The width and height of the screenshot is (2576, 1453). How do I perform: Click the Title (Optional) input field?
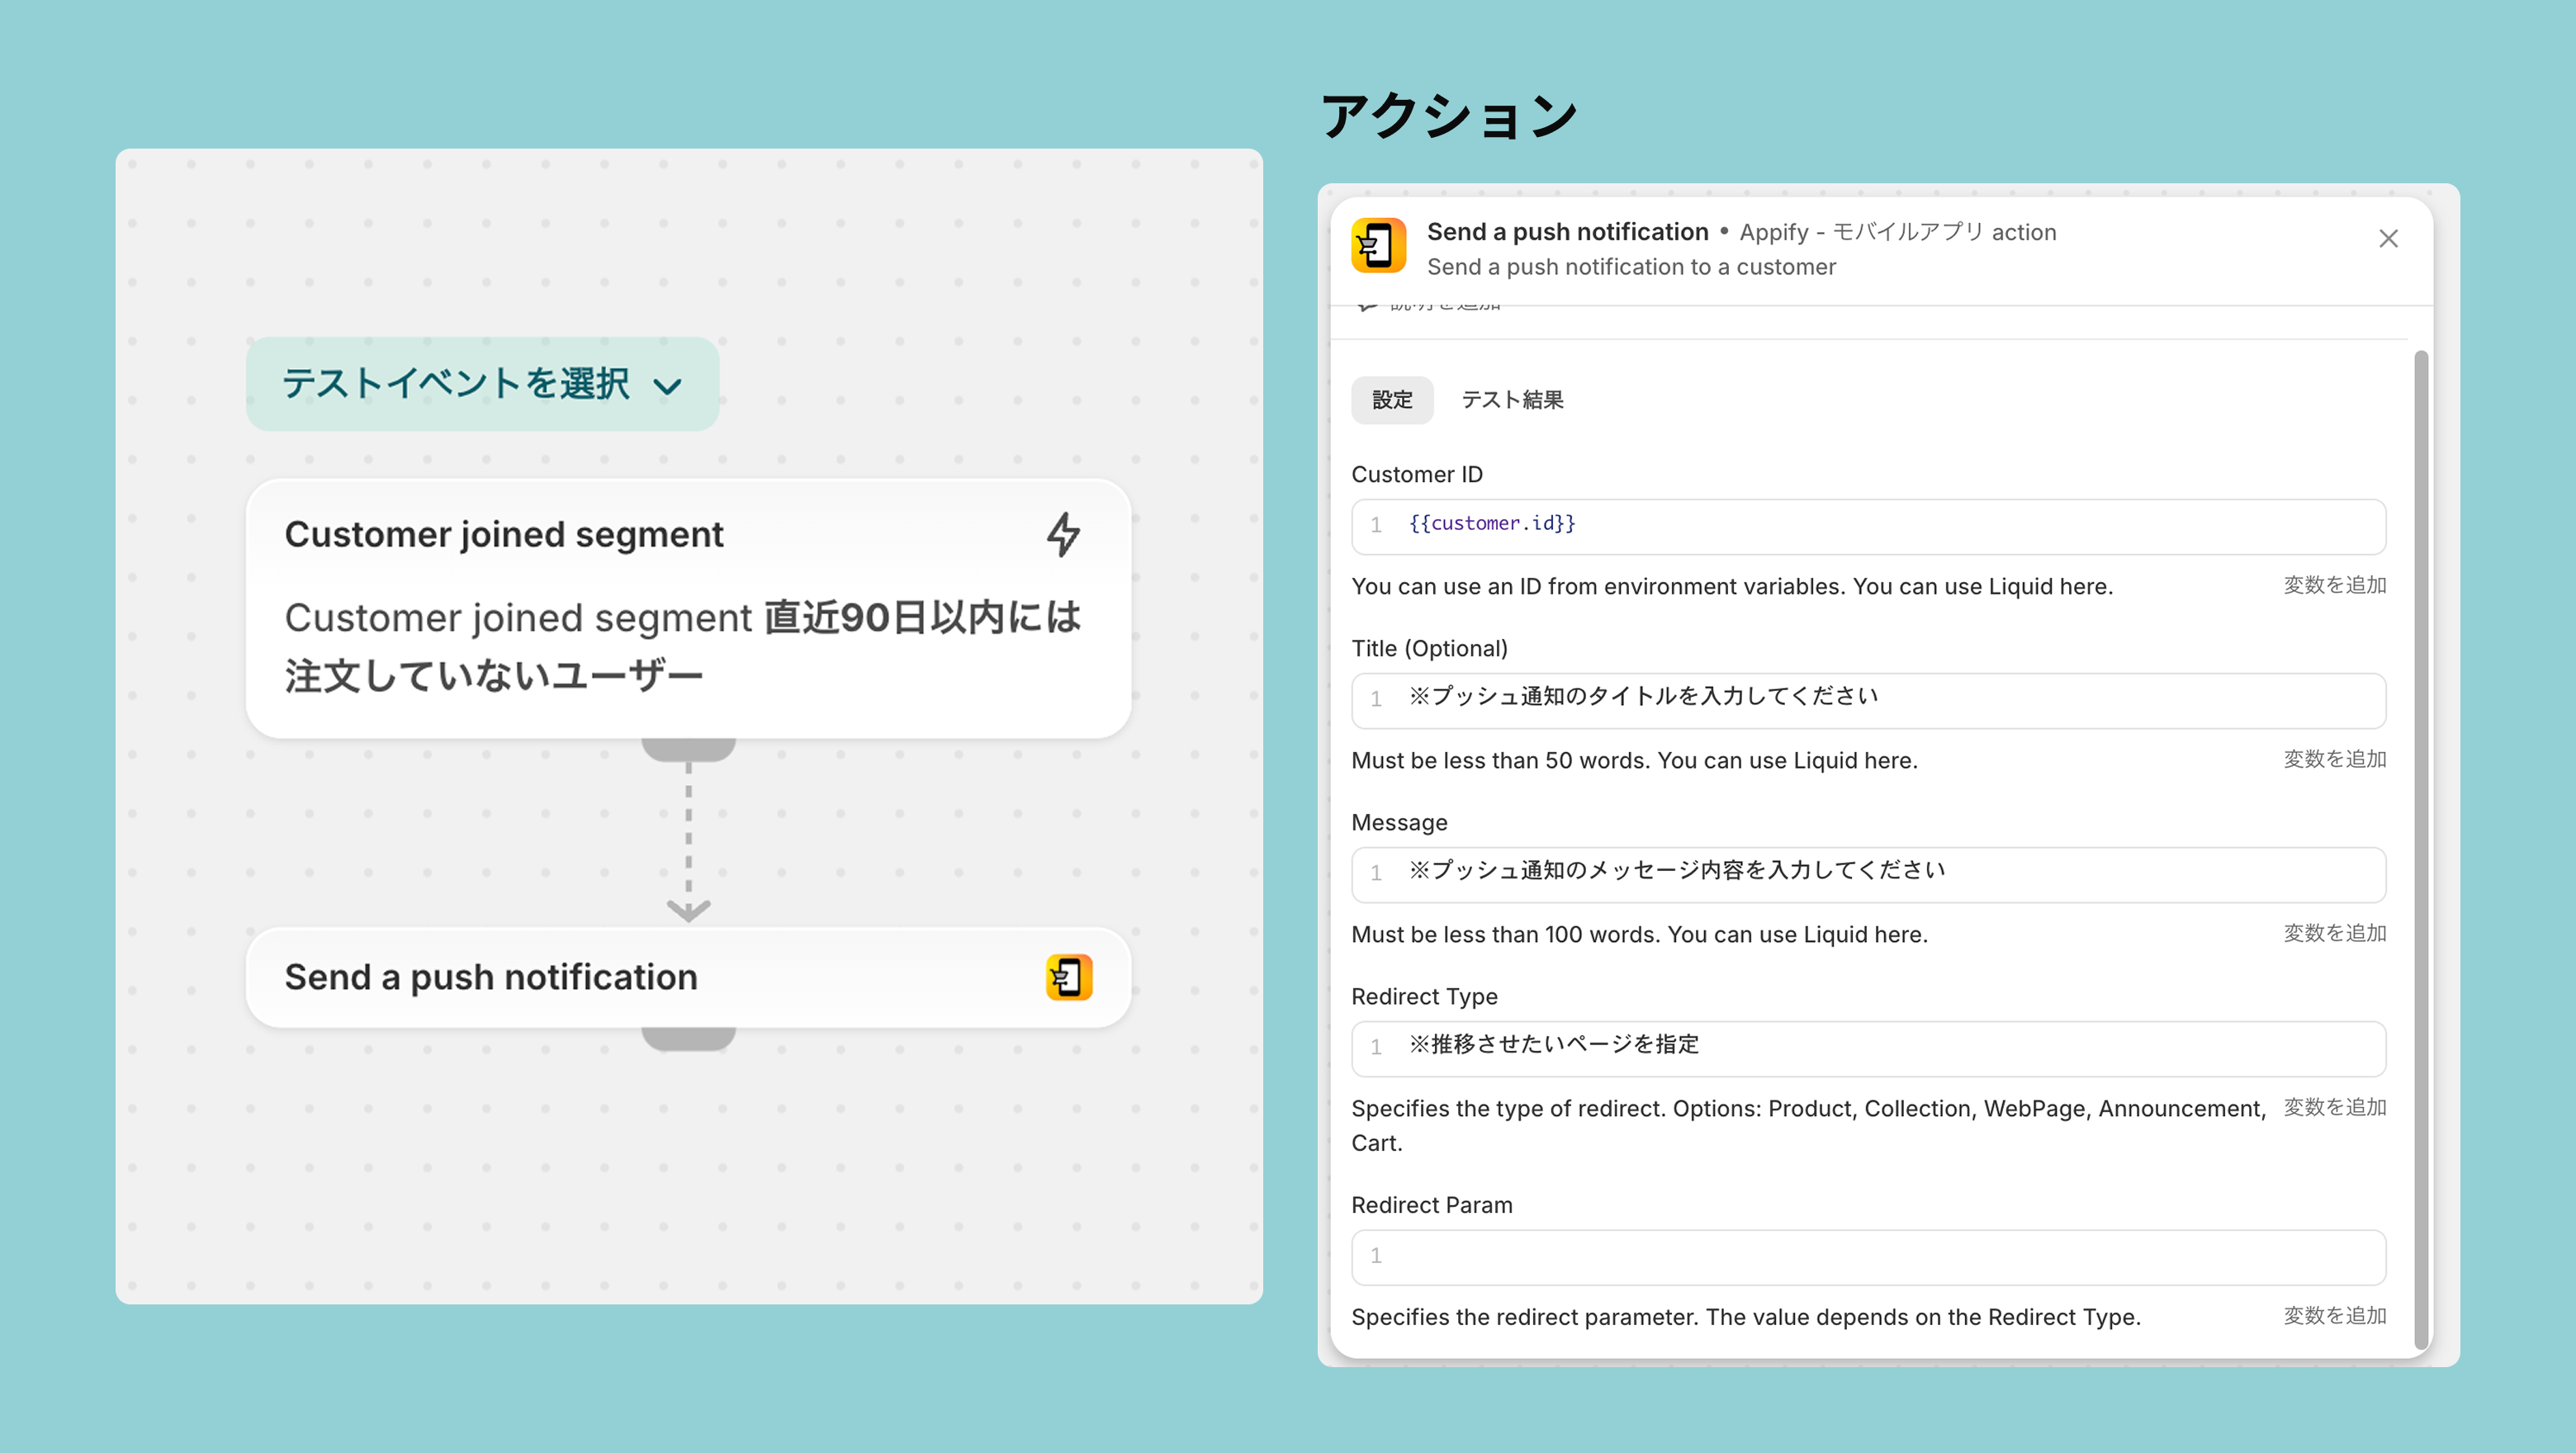tap(1867, 700)
